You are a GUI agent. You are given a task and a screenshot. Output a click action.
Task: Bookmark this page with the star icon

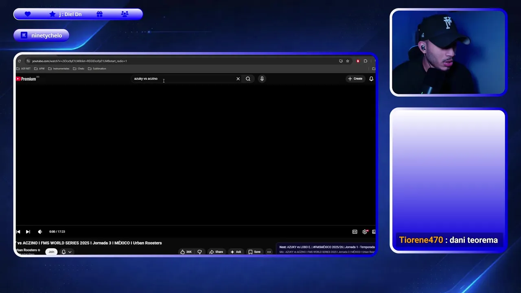(x=348, y=61)
